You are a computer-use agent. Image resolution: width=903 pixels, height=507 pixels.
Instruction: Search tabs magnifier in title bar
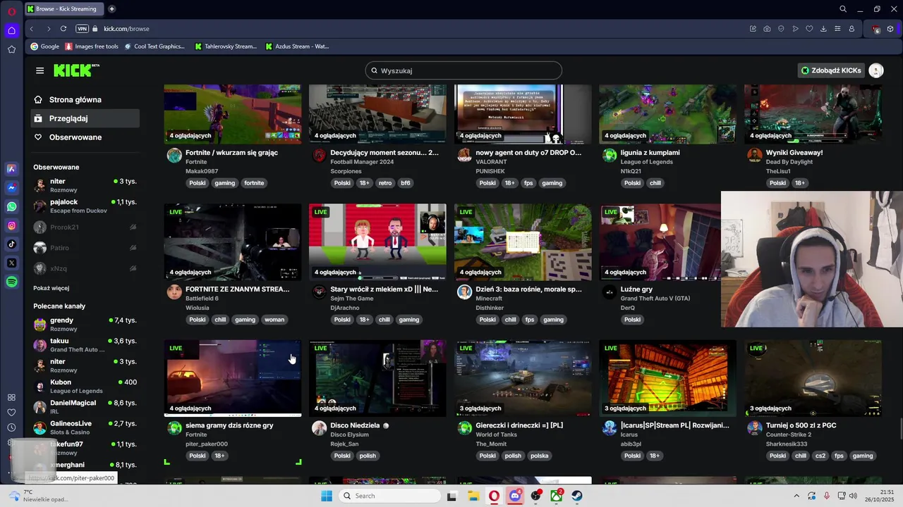[843, 9]
